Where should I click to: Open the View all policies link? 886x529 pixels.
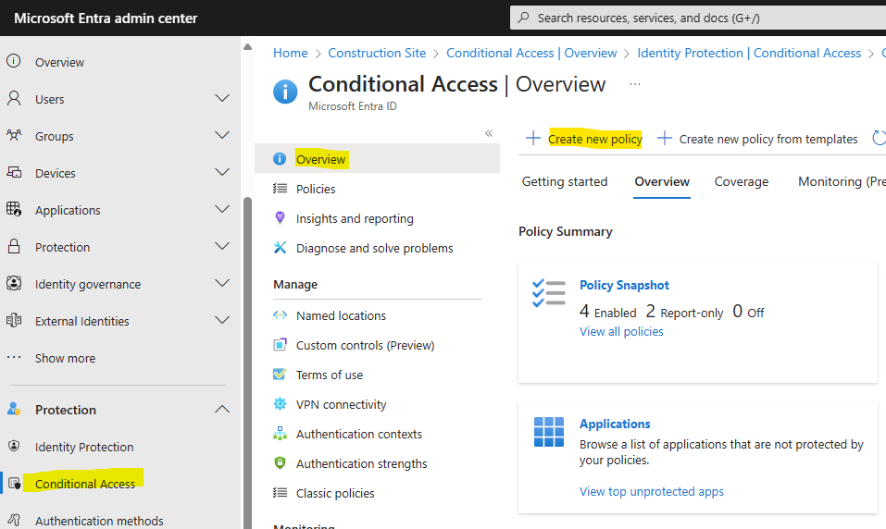(621, 331)
